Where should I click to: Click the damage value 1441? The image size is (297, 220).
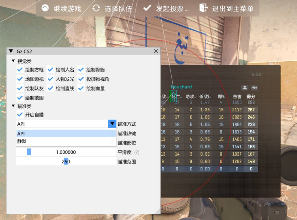point(237,147)
